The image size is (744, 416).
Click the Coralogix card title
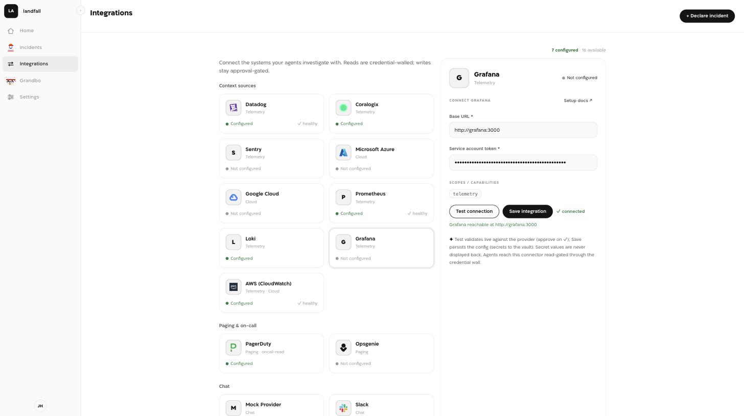click(367, 105)
